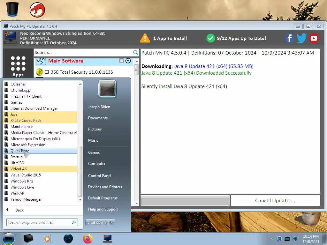Click the Main Software puzzle icon
Image resolution: width=327 pixels, height=245 pixels.
pyautogui.click(x=41, y=61)
